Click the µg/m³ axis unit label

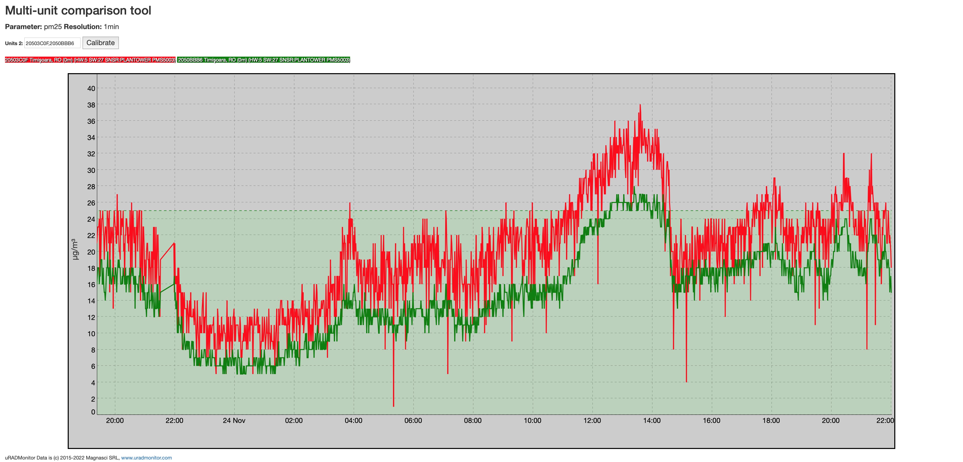(75, 249)
